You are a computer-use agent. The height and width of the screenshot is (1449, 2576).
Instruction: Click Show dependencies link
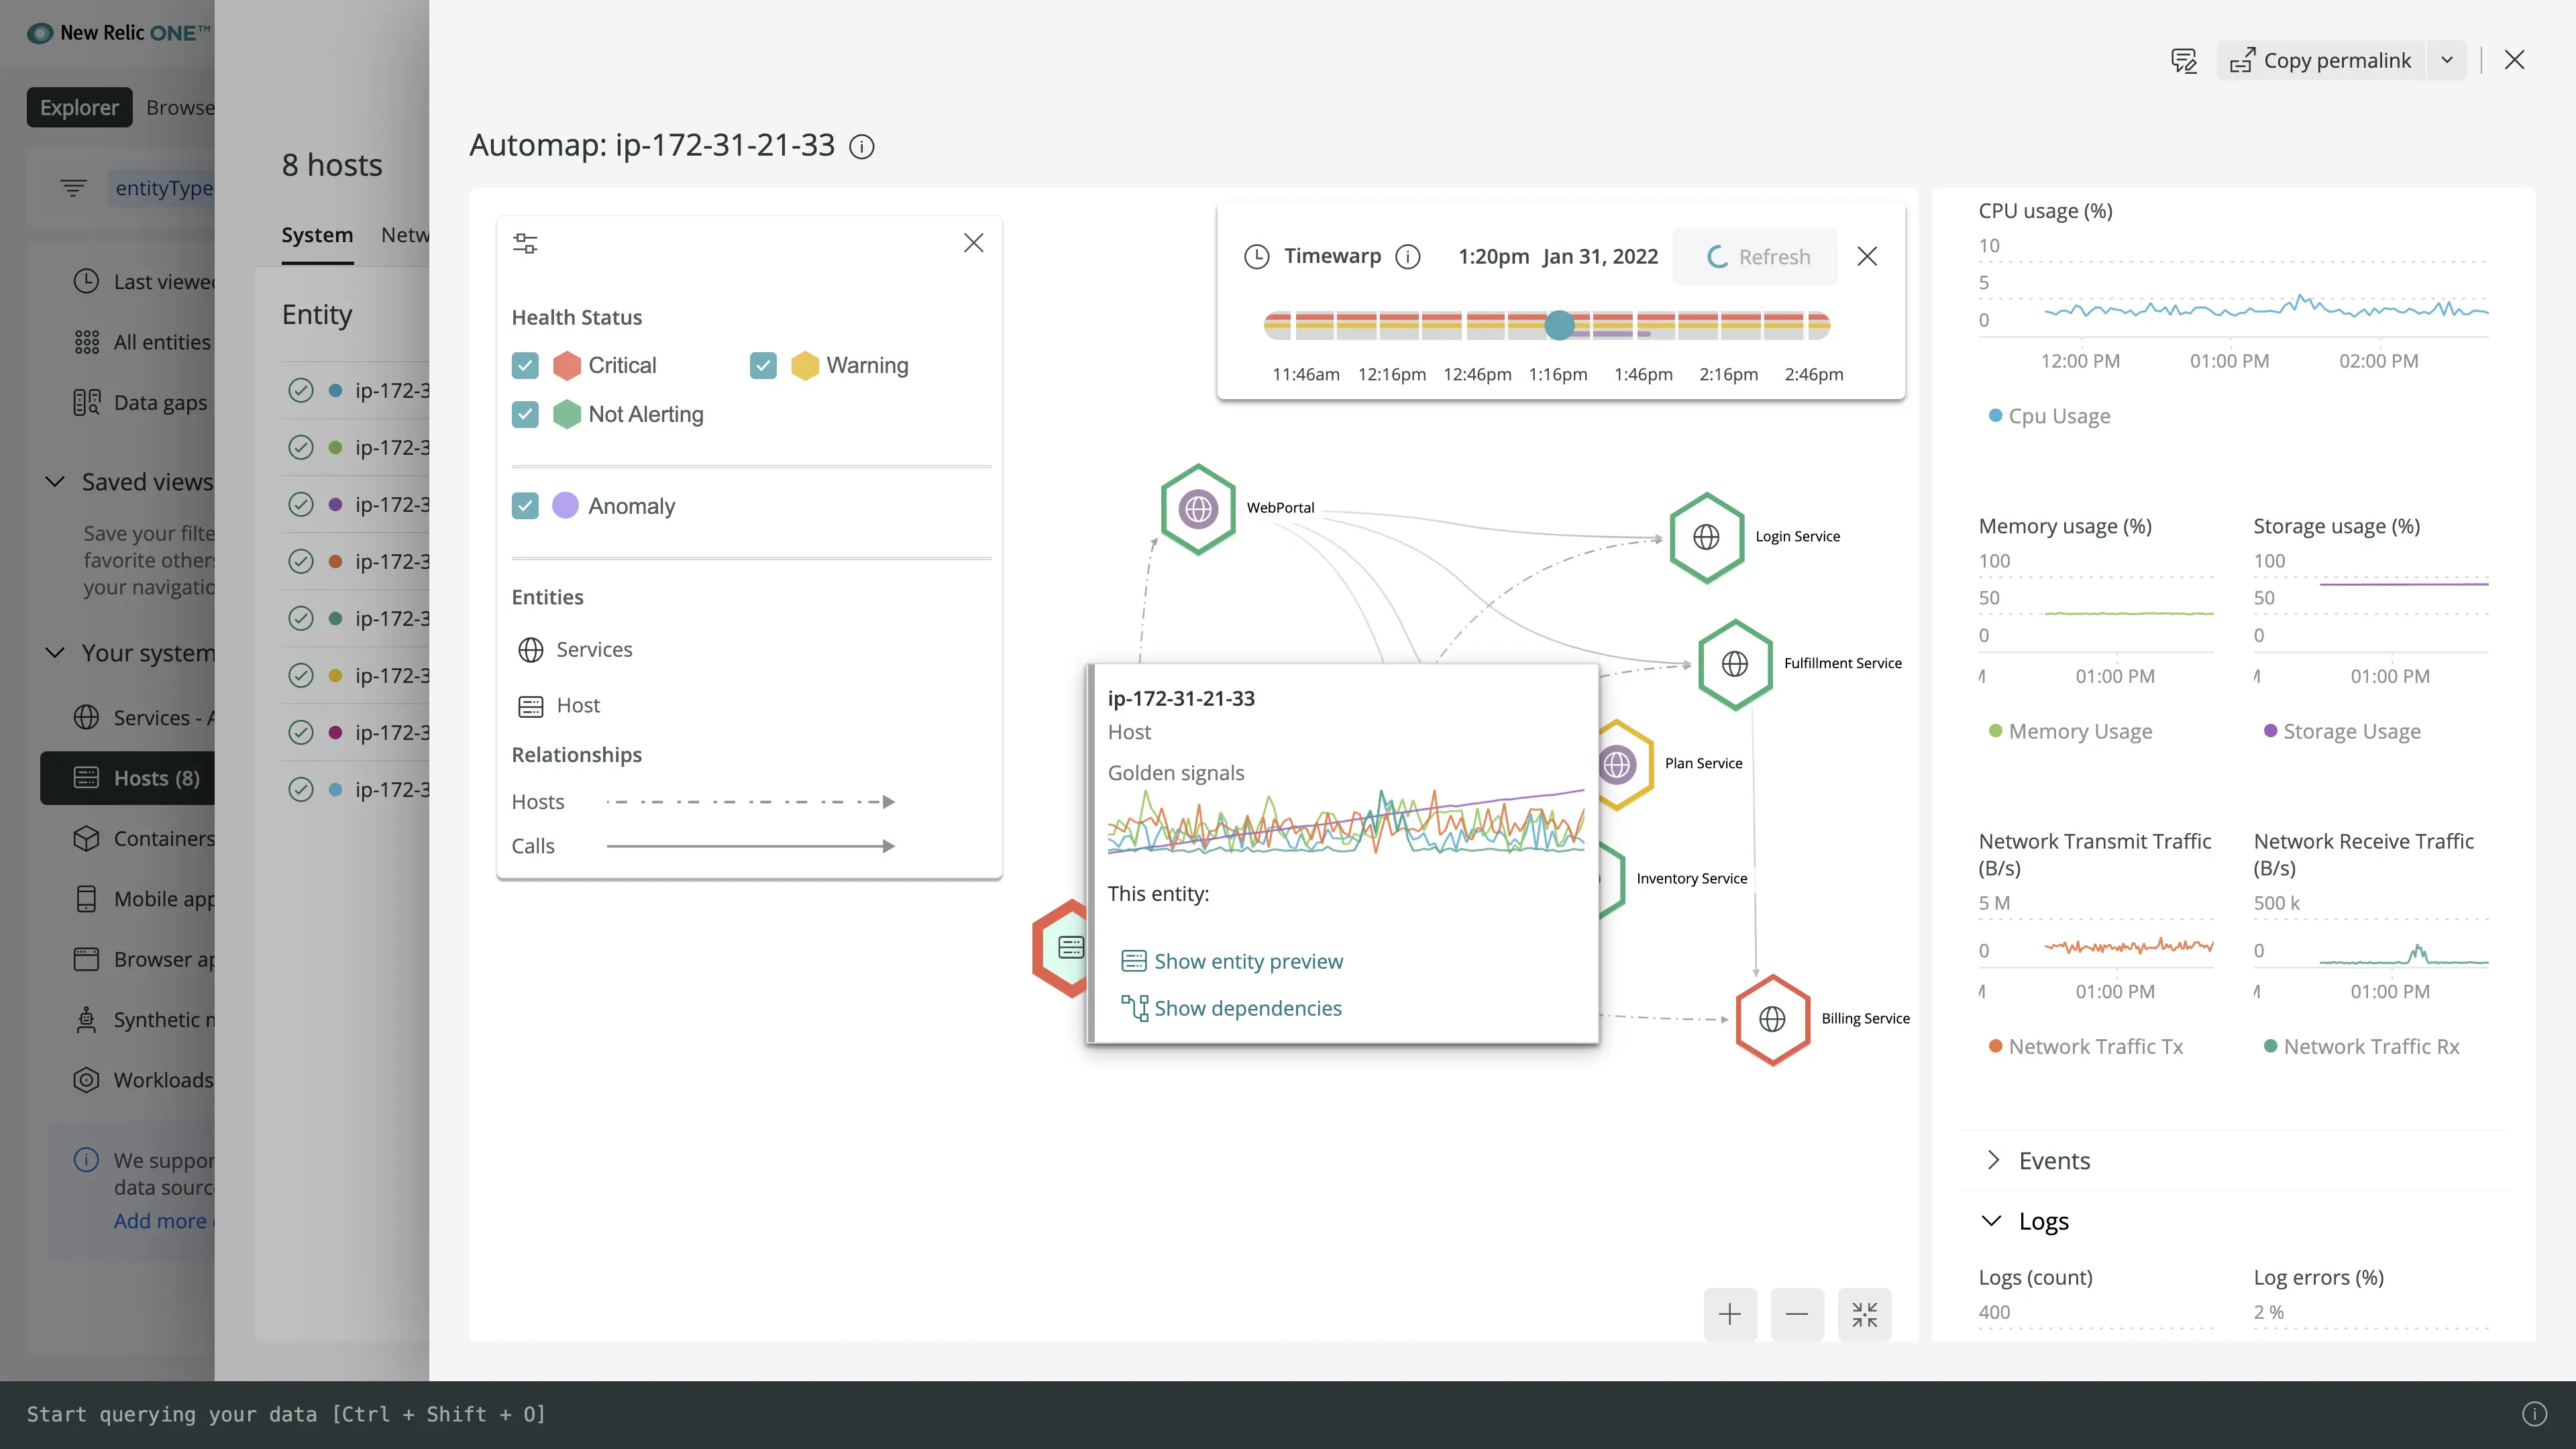click(x=1232, y=1008)
